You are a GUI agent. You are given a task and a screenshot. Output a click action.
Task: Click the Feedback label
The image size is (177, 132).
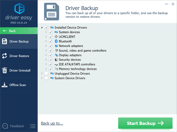[17, 126]
